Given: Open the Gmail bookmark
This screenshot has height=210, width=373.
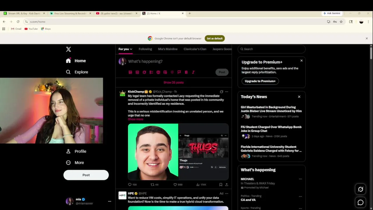Looking at the screenshot, I should click(16, 29).
